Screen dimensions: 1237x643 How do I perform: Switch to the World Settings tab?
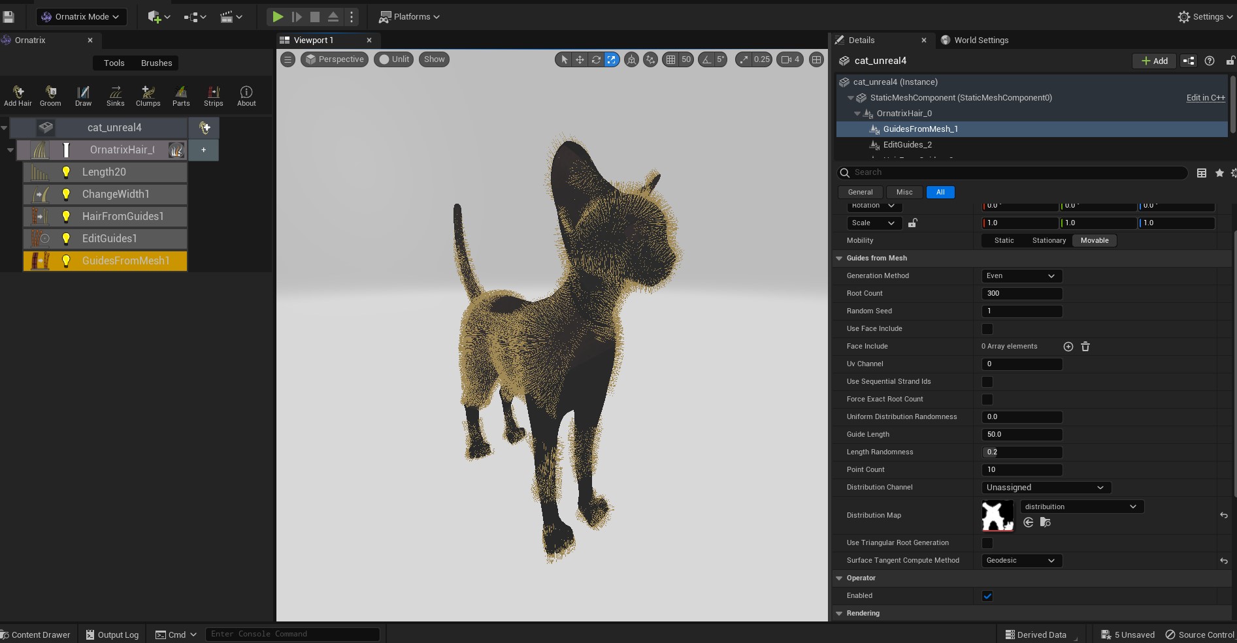pyautogui.click(x=980, y=40)
